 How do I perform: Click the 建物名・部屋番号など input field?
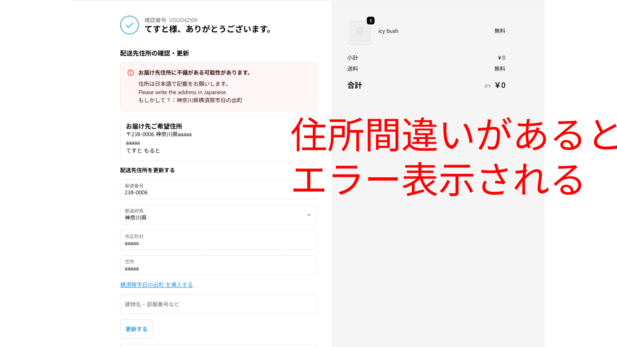click(x=219, y=304)
